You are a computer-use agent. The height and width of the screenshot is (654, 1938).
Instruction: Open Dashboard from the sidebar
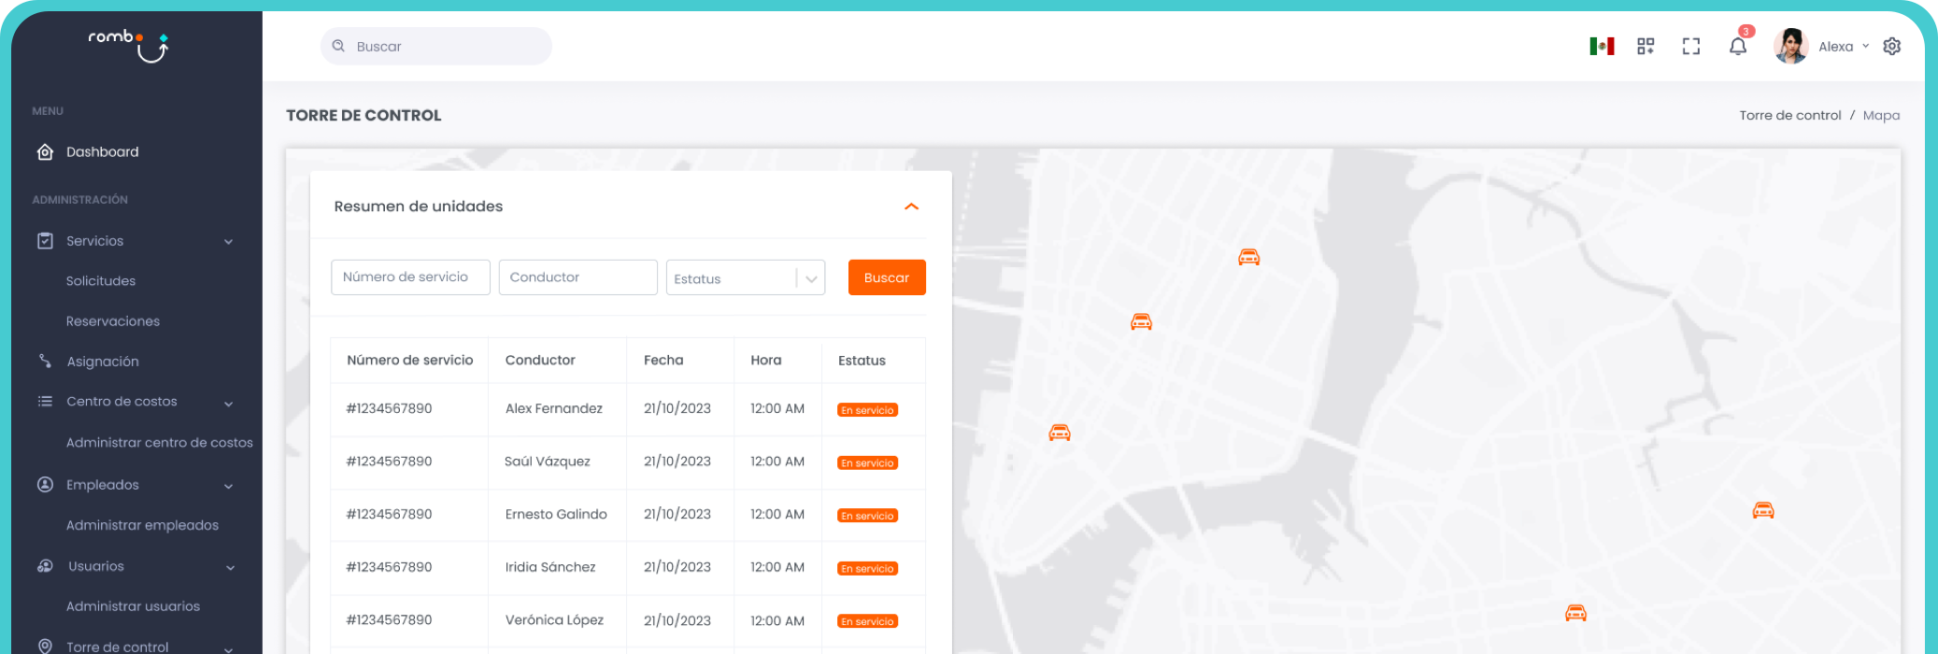click(102, 151)
